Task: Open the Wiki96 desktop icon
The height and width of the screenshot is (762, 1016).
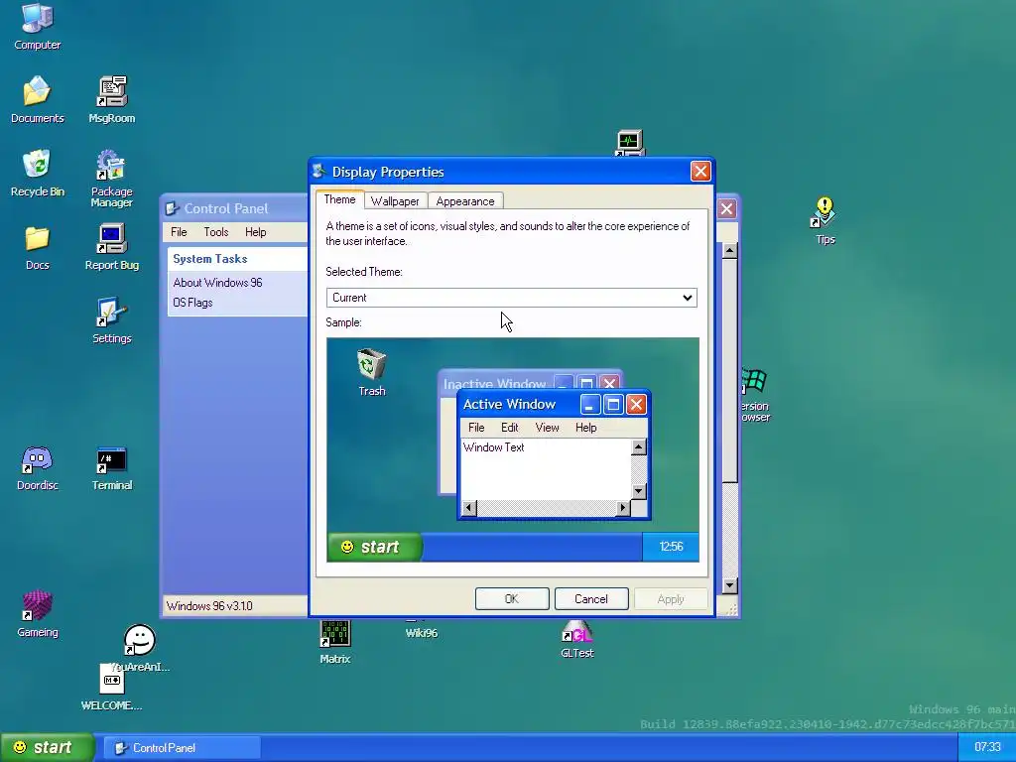Action: (421, 628)
